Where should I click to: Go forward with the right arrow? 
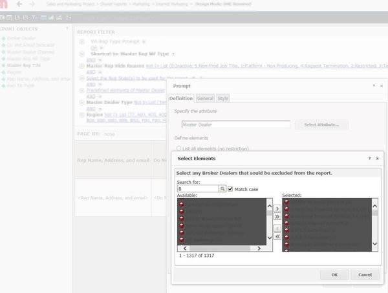[32, 5]
